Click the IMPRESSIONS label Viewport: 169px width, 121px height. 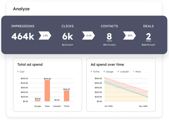(x=23, y=26)
